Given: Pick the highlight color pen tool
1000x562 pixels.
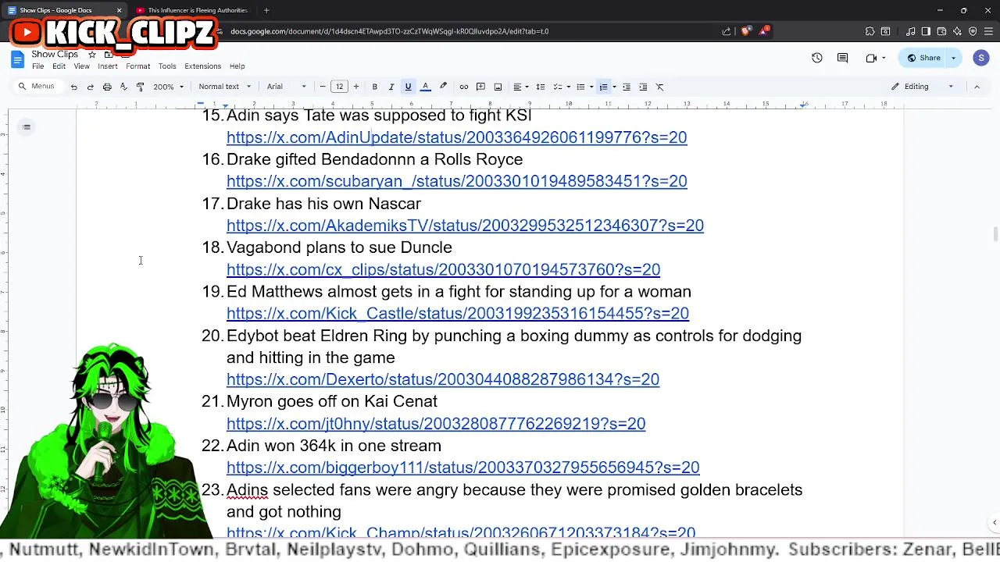Looking at the screenshot, I should pos(443,87).
